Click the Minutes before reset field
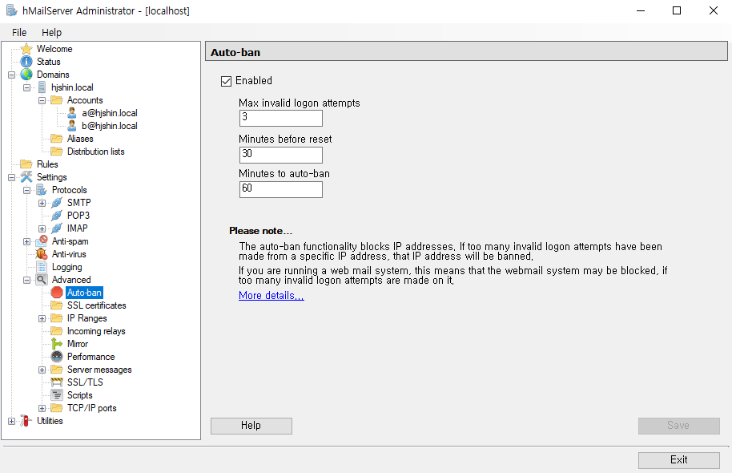Viewport: 732px width, 473px height. click(281, 155)
